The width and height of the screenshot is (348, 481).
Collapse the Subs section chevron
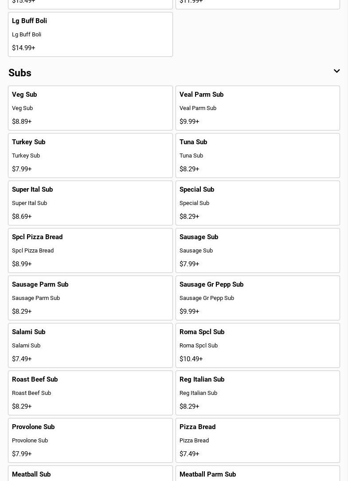coord(336,71)
